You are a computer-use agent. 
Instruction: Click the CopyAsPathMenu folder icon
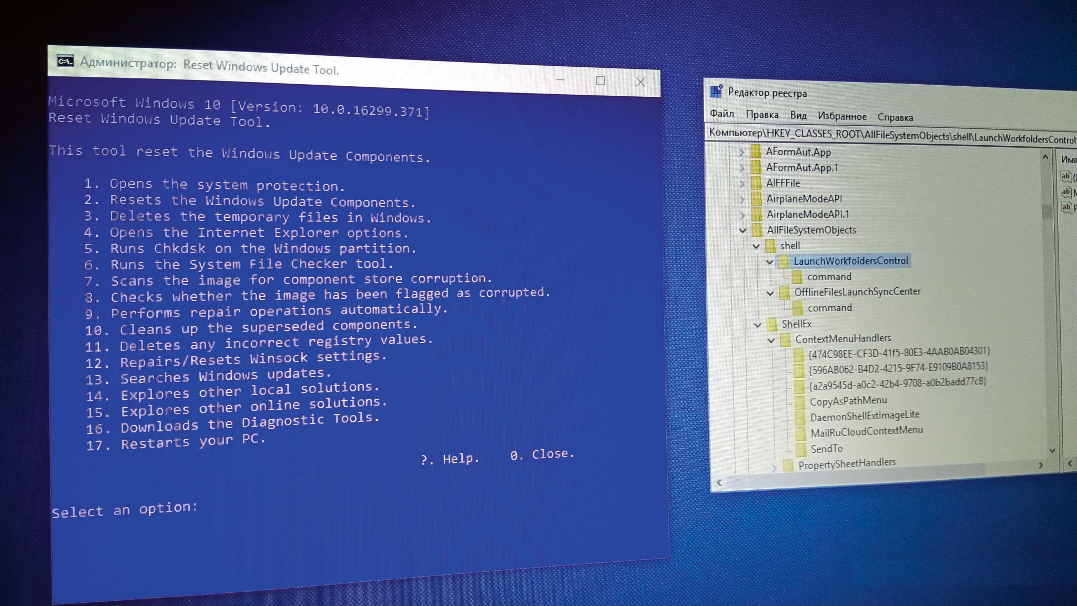[x=800, y=402]
